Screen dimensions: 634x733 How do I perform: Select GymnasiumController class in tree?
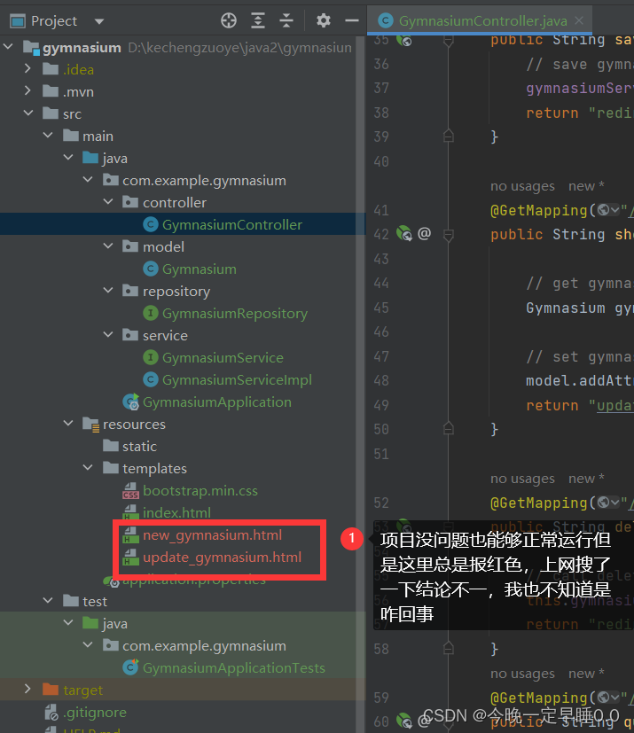click(x=232, y=225)
